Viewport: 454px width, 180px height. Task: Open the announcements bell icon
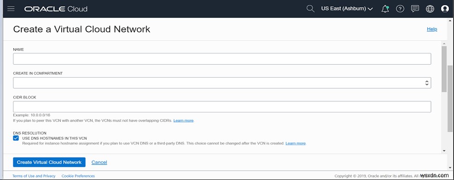[x=385, y=9]
